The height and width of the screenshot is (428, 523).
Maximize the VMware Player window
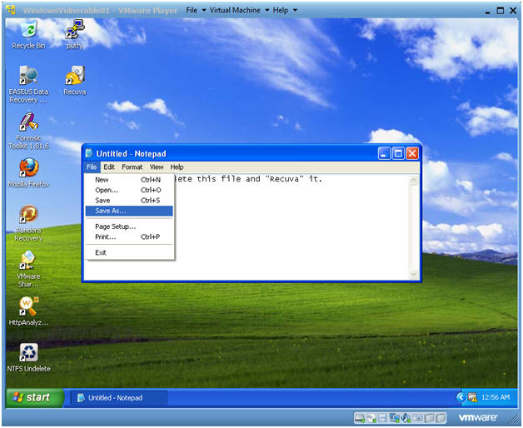point(501,11)
